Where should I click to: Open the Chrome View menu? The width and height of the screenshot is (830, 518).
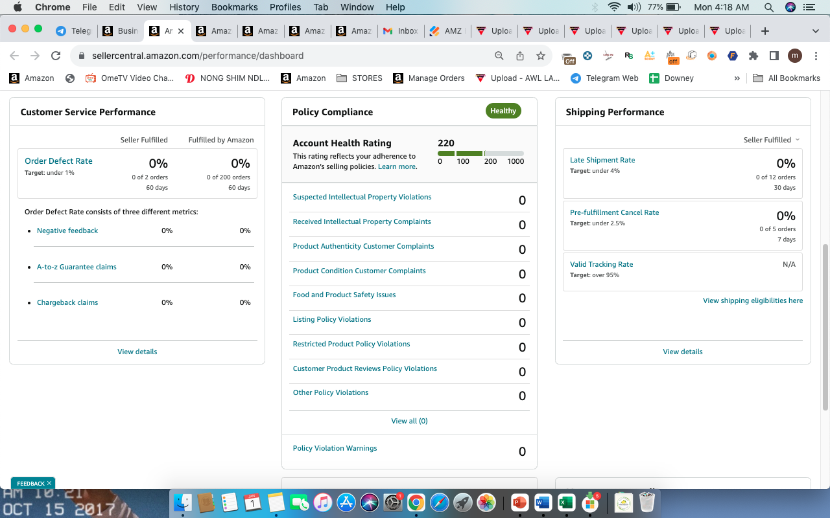click(x=147, y=7)
